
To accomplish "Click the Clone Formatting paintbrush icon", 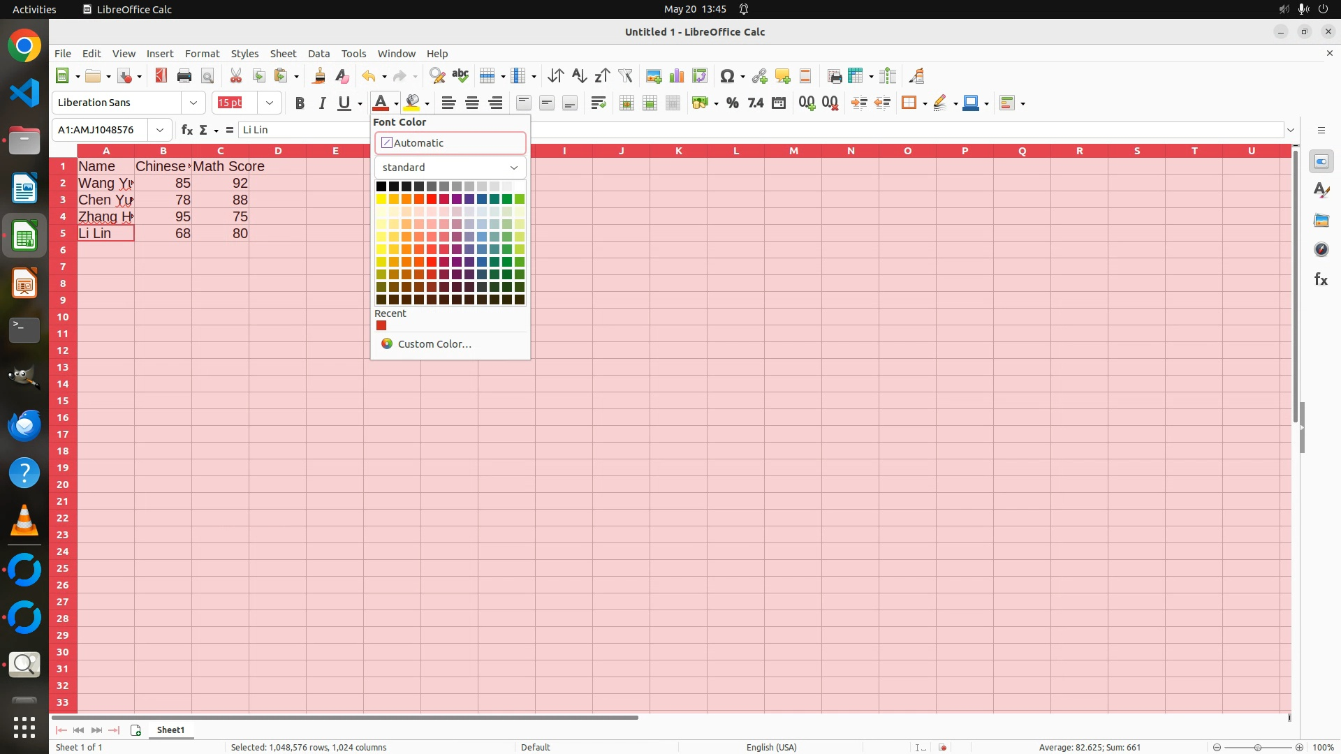I will pos(319,76).
